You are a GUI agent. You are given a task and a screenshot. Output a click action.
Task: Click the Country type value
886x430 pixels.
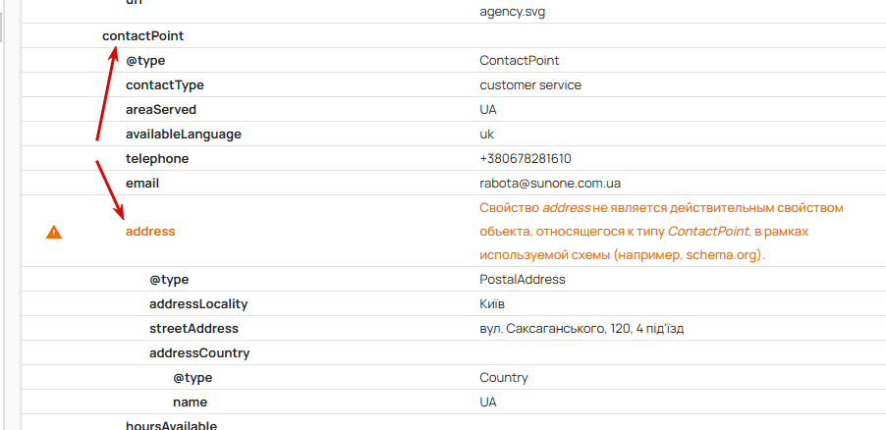click(503, 378)
